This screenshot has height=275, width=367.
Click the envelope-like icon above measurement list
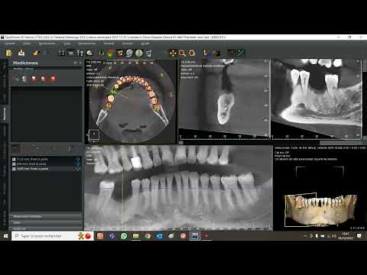tap(16, 149)
